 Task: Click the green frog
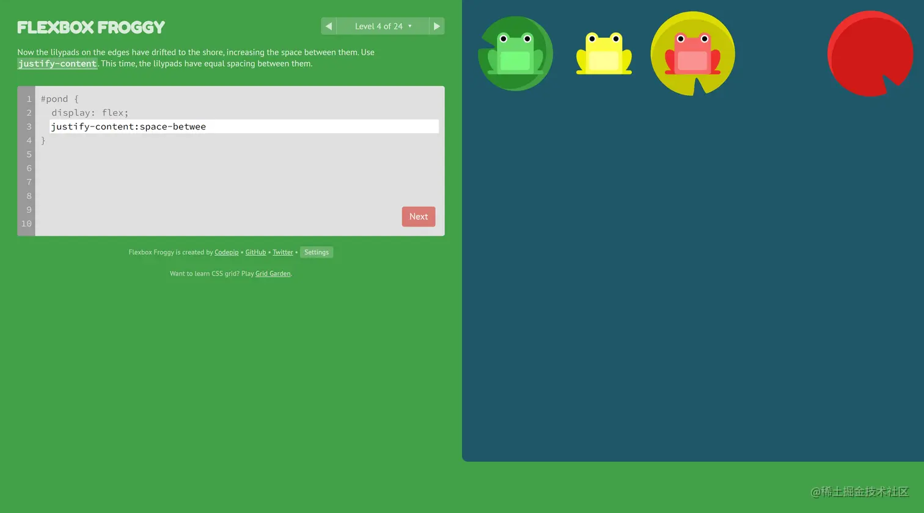coord(515,54)
